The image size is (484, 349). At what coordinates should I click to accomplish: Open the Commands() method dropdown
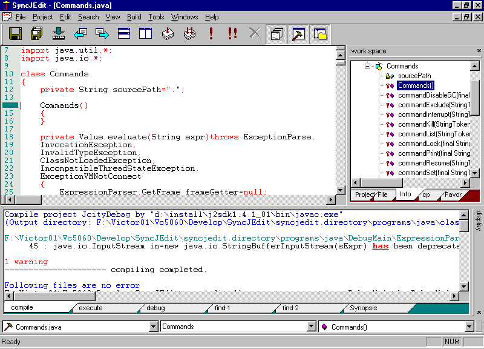pyautogui.click(x=469, y=326)
